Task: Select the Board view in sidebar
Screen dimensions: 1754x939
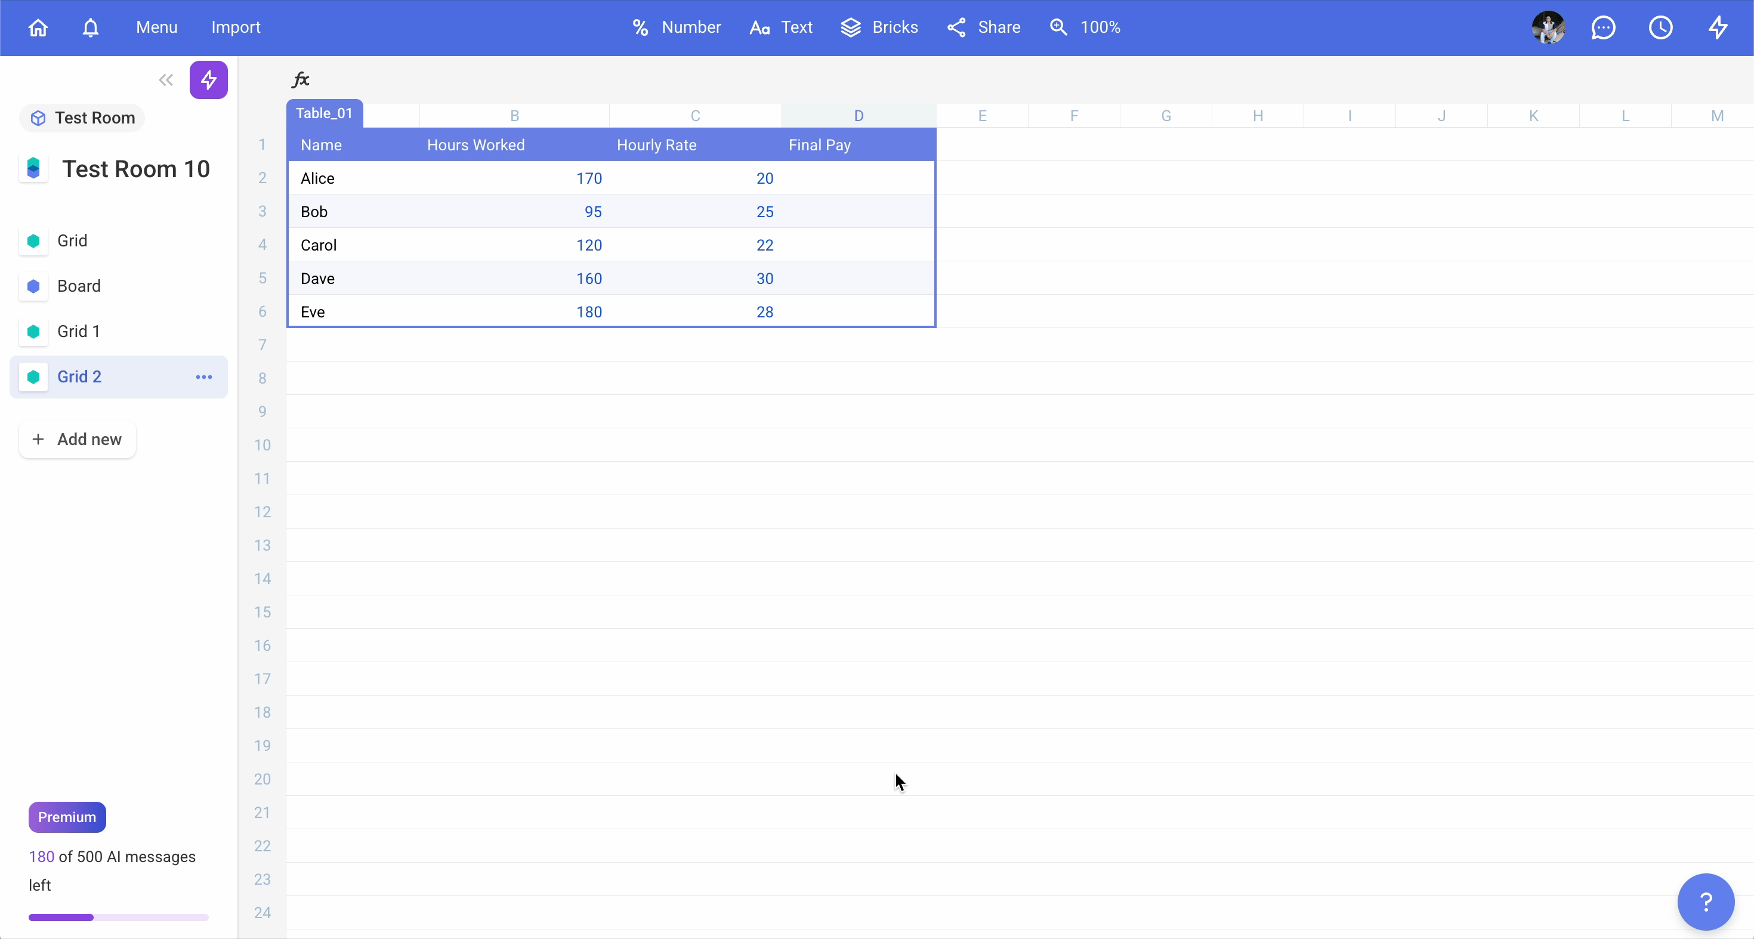Action: pyautogui.click(x=79, y=286)
